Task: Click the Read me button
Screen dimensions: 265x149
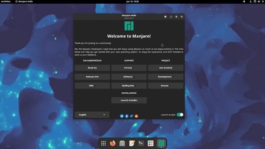Action: 92,68
